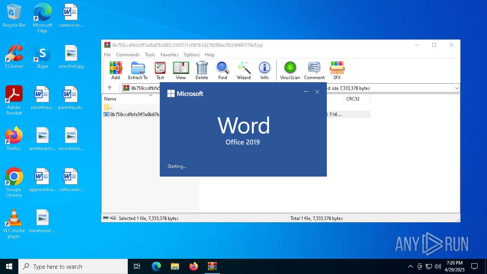This screenshot has height=274, width=487.
Task: Open the File menu in WinRAR
Action: point(107,55)
